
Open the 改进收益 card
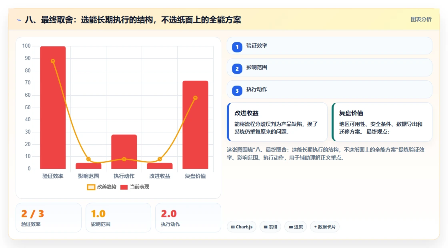click(x=277, y=122)
